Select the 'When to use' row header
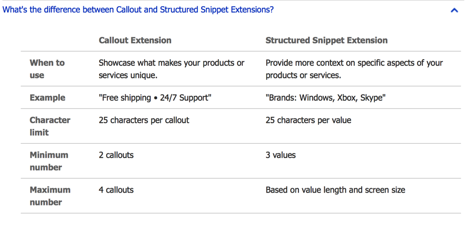Screen dimensions: 467x226 click(x=47, y=69)
